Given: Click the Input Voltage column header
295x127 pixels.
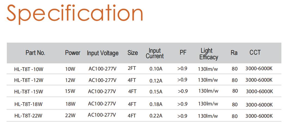Looking at the screenshot, I should [103, 53].
